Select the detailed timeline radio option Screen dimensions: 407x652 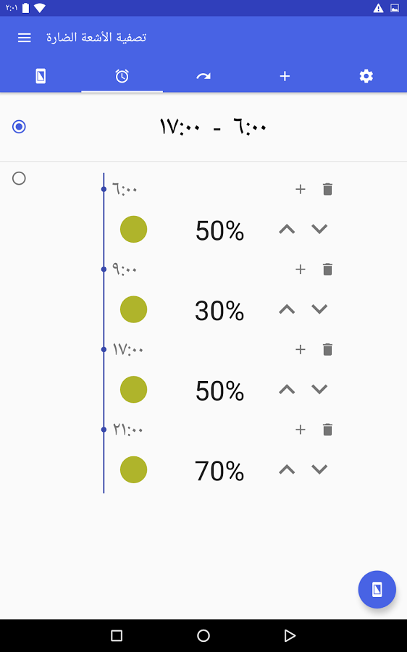pyautogui.click(x=19, y=178)
